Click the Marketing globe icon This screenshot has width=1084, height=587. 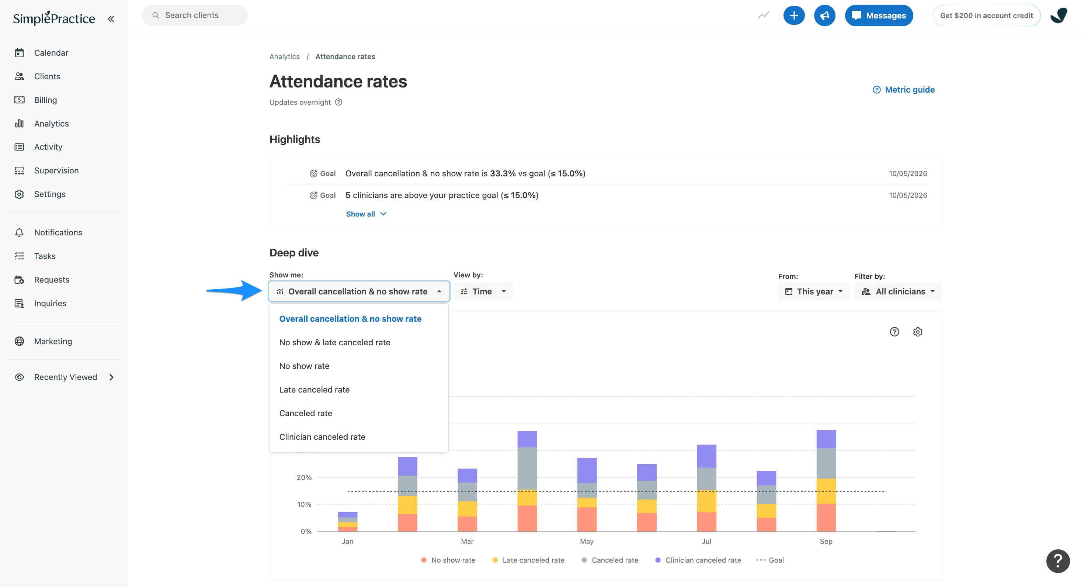[19, 341]
